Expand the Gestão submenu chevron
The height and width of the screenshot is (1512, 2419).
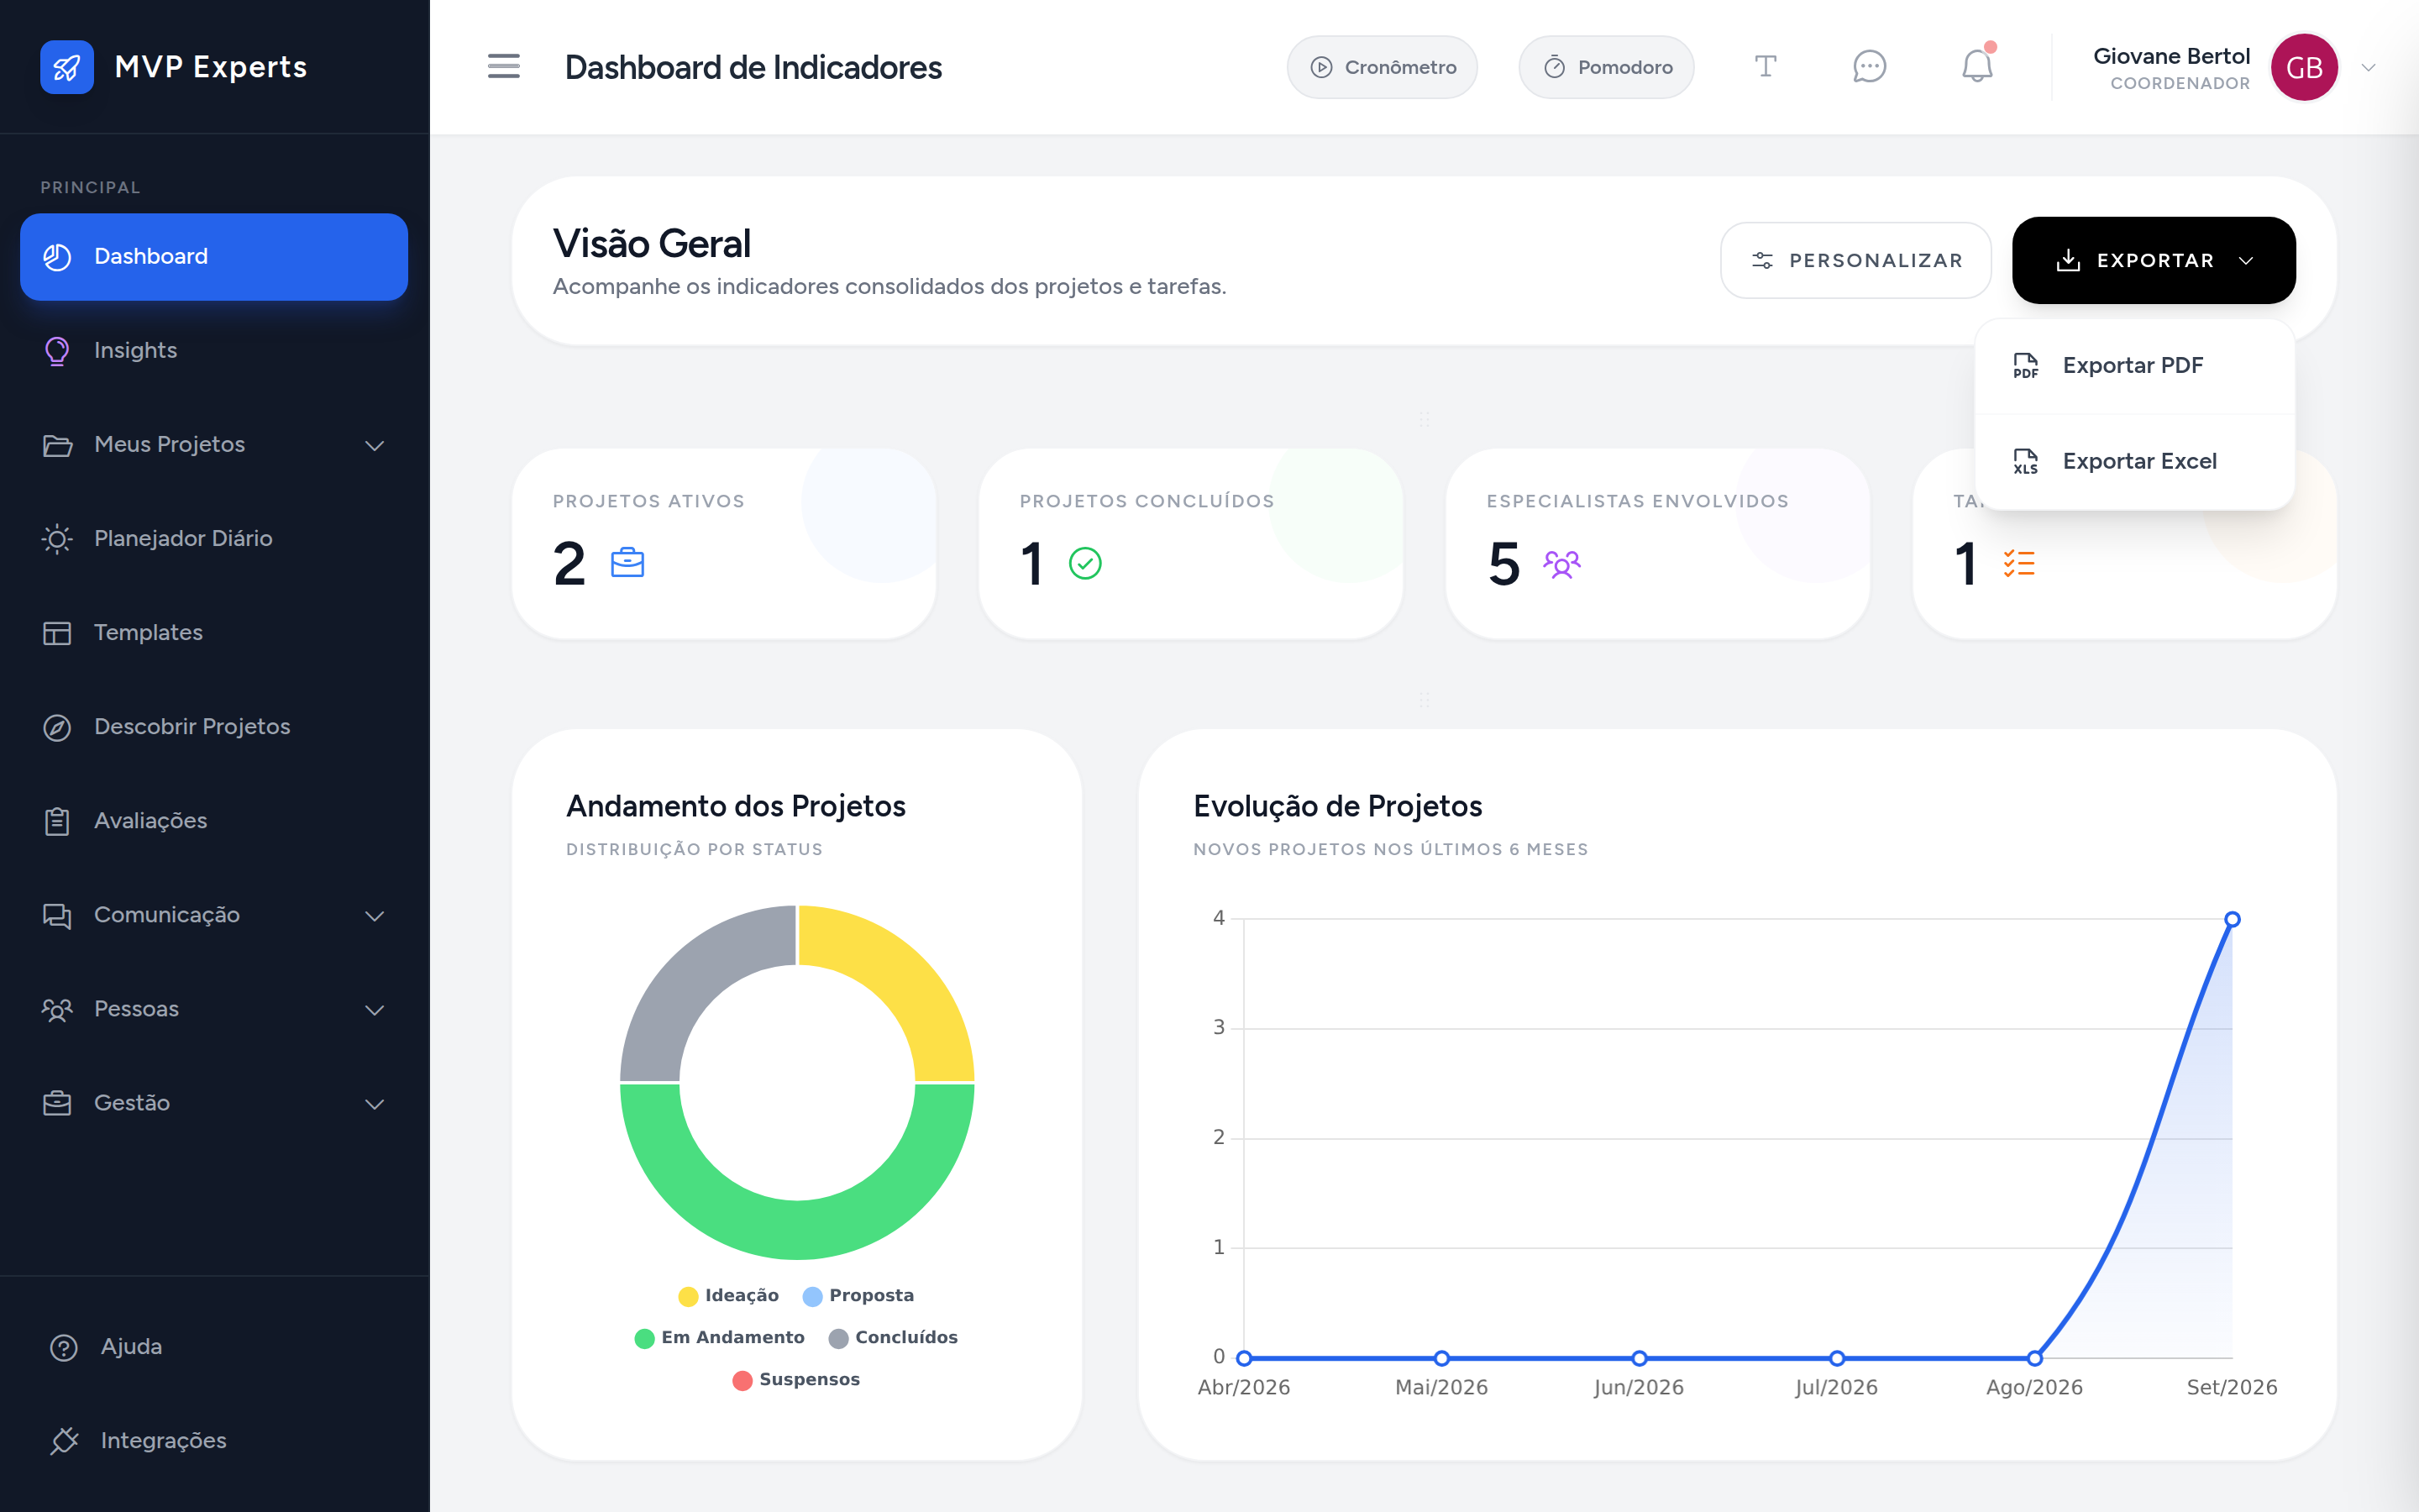[375, 1103]
